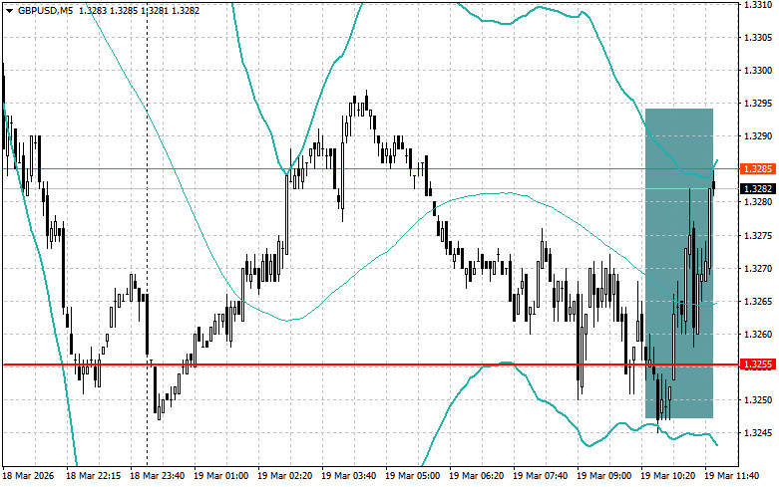779x487 pixels.
Task: Select the GBPUSD,M5 chart title text
Action: (x=45, y=10)
